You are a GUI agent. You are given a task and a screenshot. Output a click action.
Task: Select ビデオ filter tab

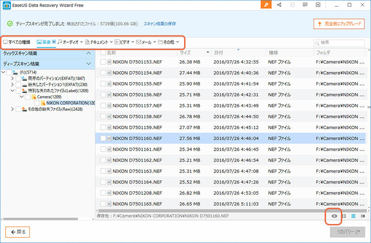tap(122, 42)
